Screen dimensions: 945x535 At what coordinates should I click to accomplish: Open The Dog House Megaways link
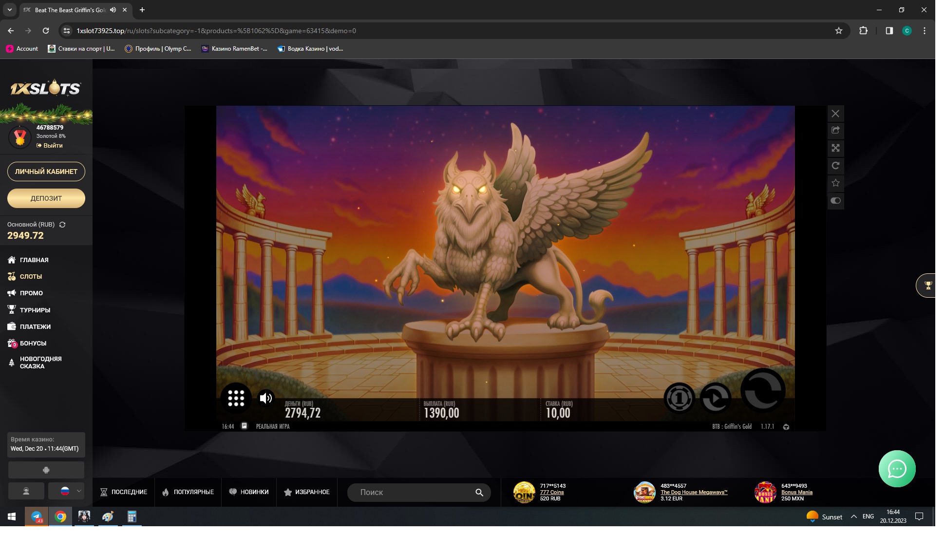(694, 492)
